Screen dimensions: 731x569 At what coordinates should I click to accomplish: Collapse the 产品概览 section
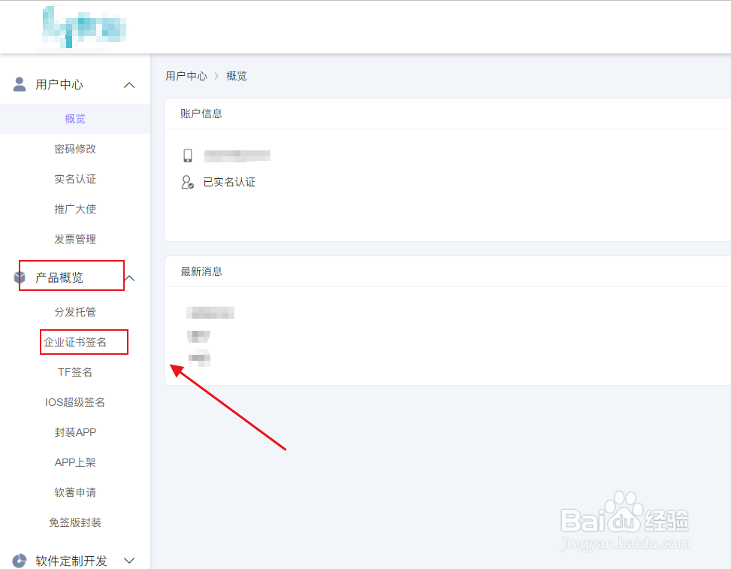(129, 277)
